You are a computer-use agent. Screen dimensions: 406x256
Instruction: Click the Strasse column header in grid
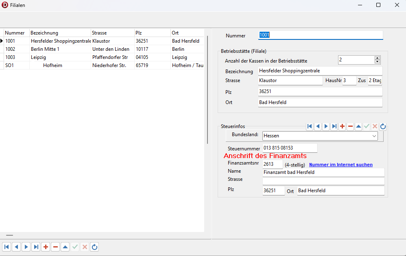tap(113, 33)
